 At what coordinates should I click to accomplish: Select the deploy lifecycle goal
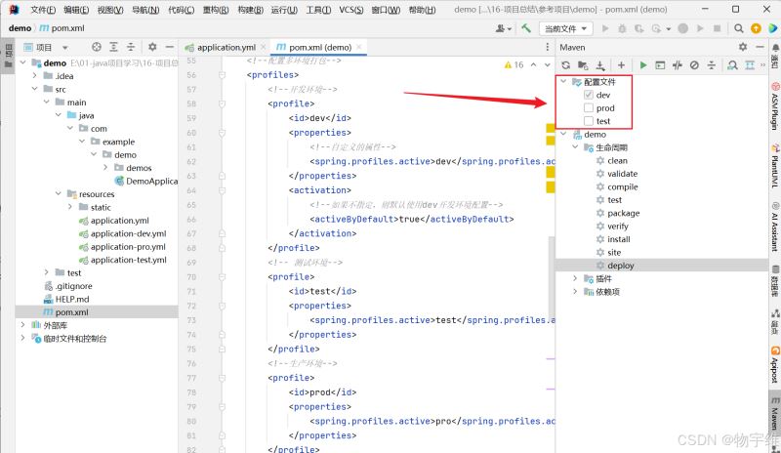click(620, 266)
